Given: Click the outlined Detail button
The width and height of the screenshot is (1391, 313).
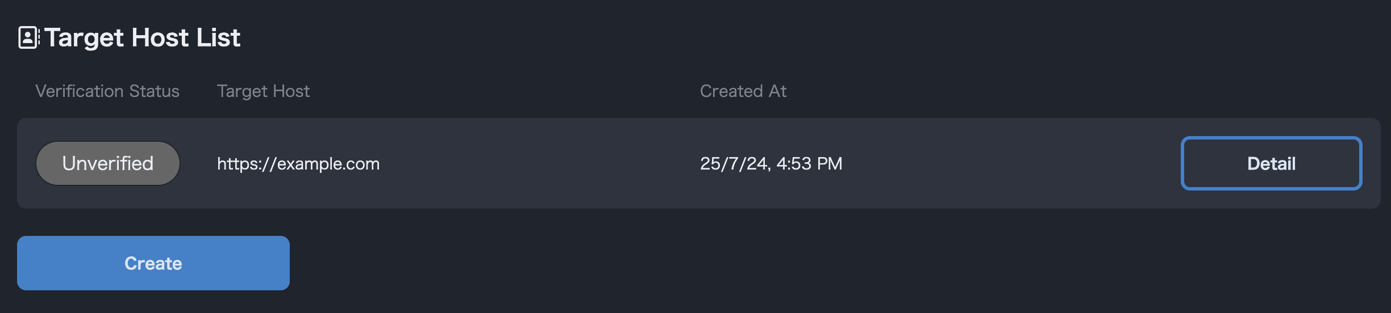Looking at the screenshot, I should (x=1271, y=163).
